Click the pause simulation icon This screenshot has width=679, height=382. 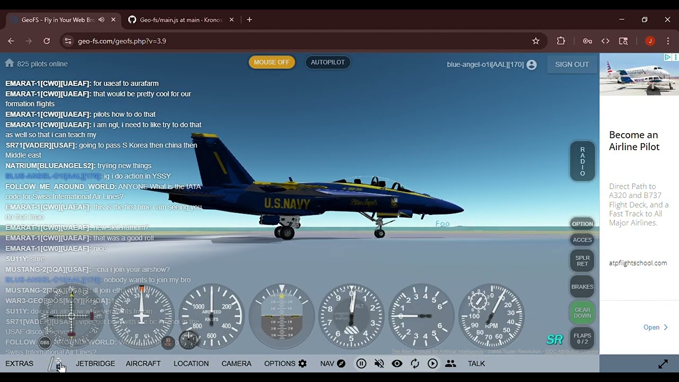coord(361,363)
